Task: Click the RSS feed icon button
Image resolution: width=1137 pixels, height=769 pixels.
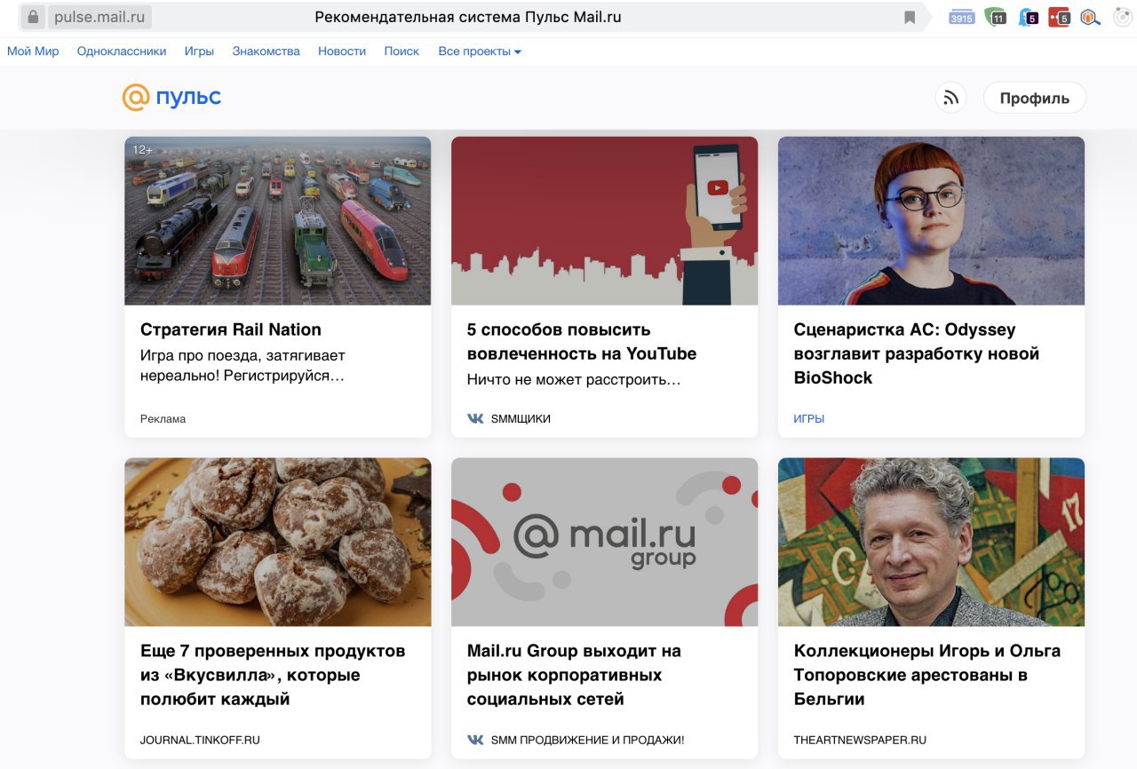Action: click(950, 98)
